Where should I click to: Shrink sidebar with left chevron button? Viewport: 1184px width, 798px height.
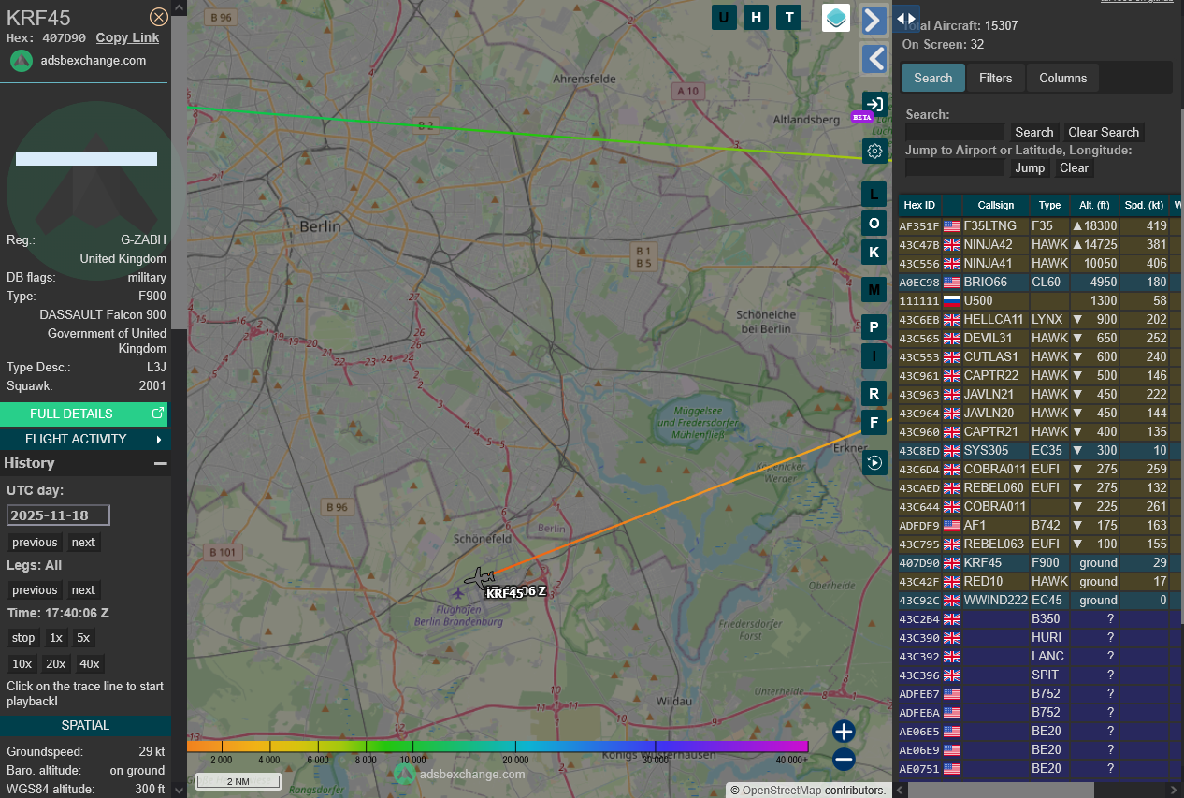pyautogui.click(x=874, y=59)
